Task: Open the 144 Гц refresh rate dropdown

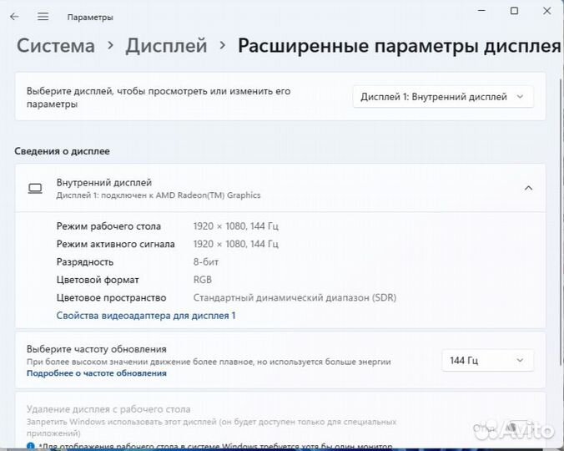Action: click(487, 360)
